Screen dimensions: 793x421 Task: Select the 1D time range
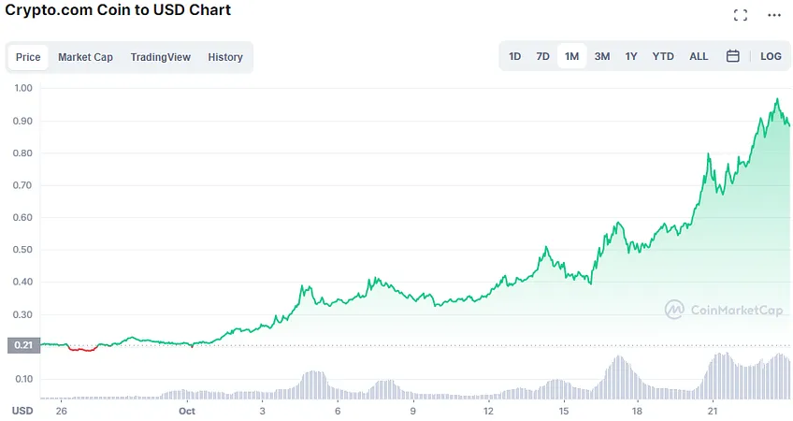515,56
